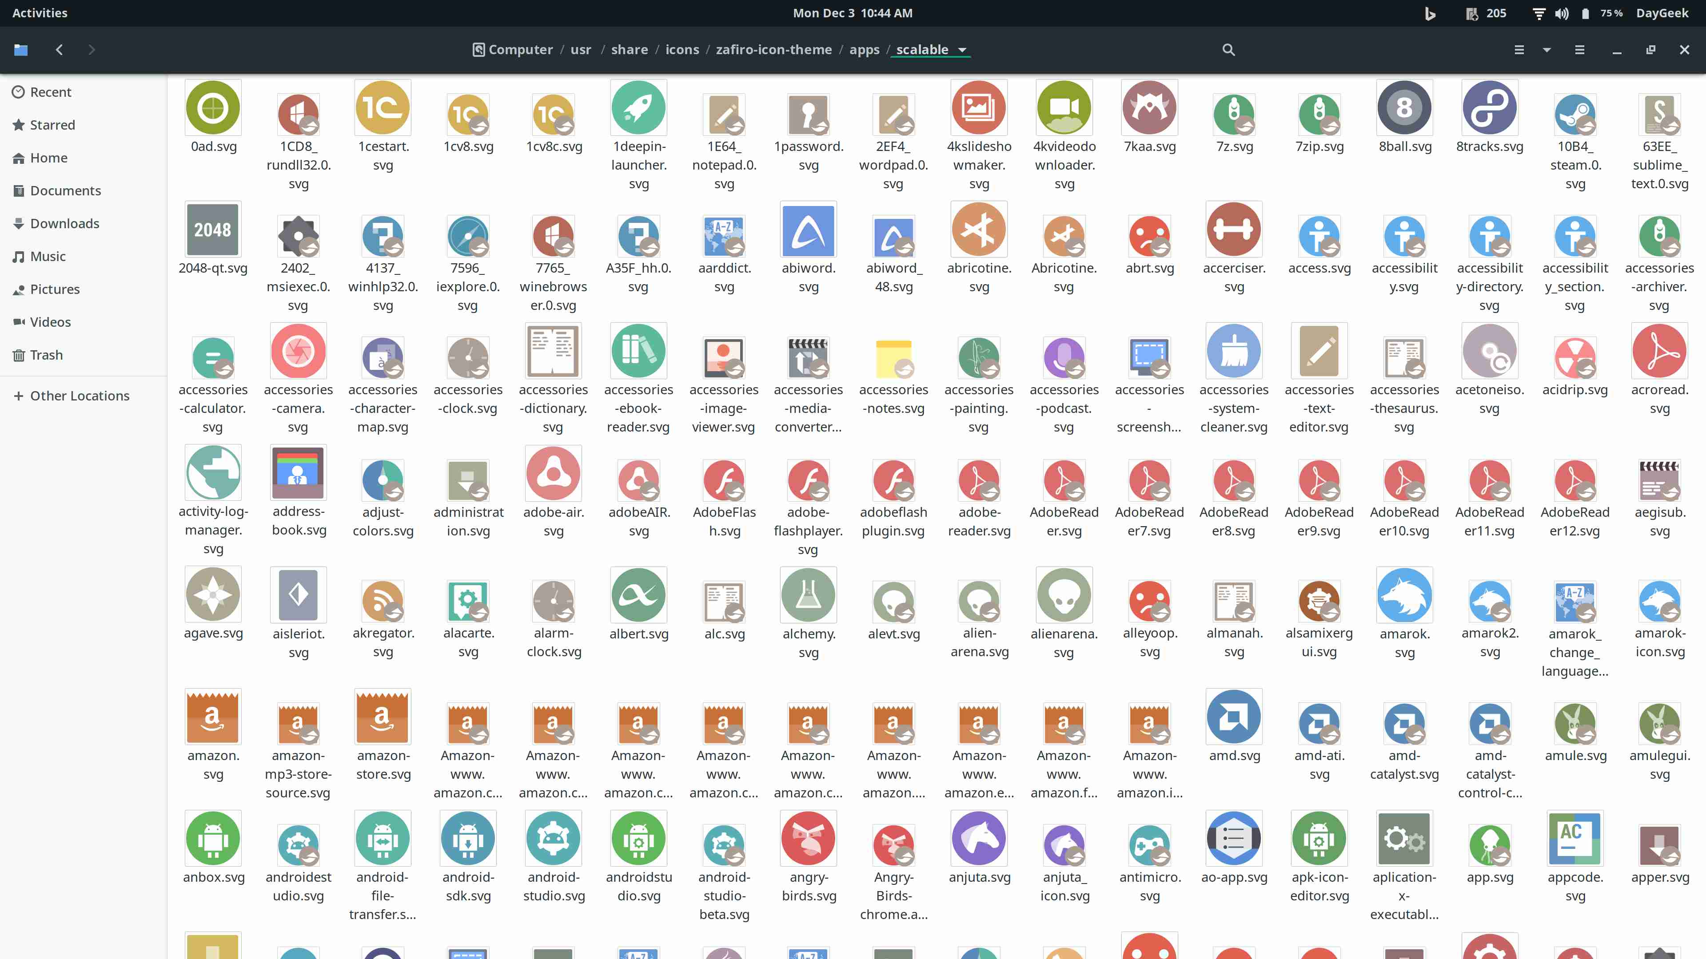Open the volume system tray icon

click(1562, 13)
